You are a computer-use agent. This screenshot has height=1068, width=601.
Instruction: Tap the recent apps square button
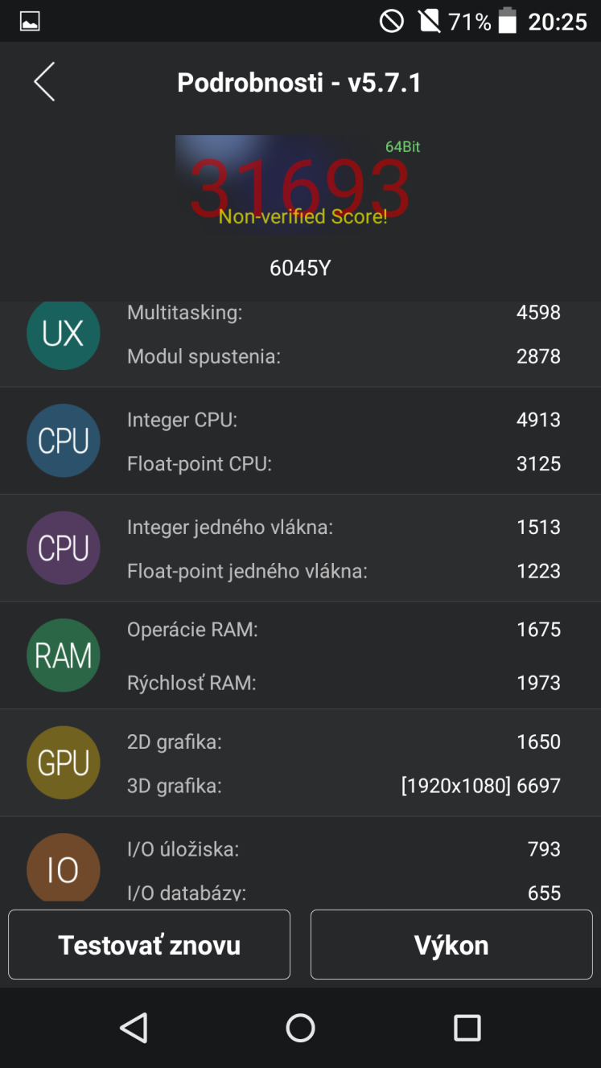[467, 1028]
